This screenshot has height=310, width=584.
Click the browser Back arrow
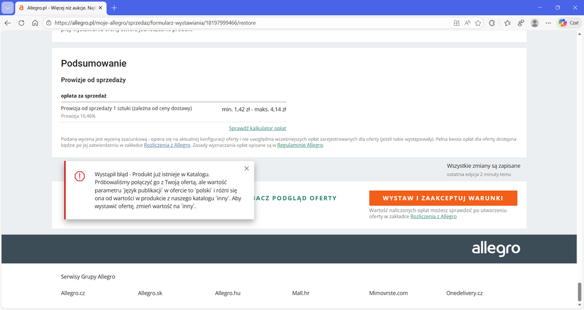(8, 23)
